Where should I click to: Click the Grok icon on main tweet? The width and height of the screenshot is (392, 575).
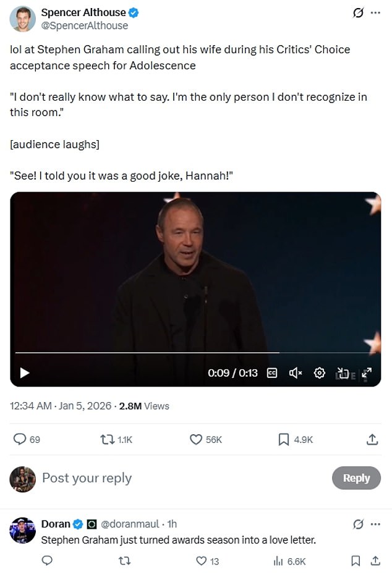tap(357, 13)
